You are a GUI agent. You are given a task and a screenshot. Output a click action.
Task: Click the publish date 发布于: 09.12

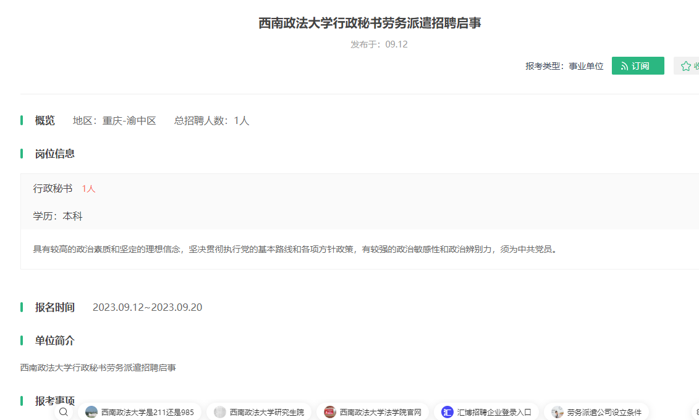coord(379,44)
